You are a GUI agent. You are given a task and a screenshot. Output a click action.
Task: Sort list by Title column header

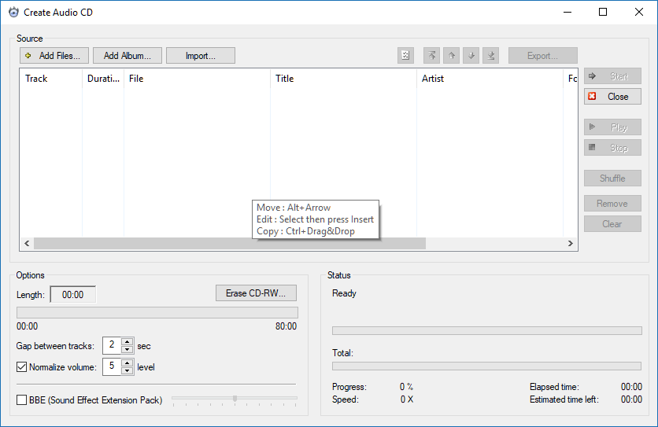click(x=344, y=79)
